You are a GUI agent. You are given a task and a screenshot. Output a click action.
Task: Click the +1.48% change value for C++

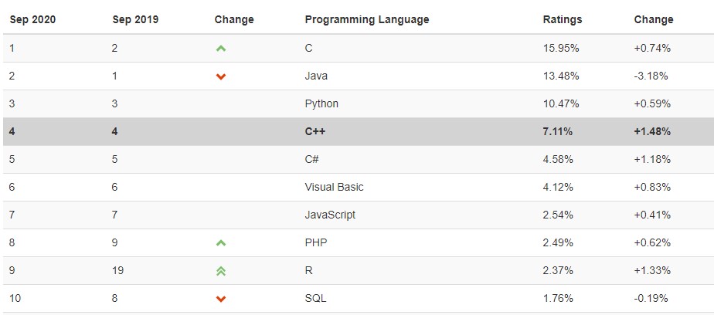tap(652, 131)
